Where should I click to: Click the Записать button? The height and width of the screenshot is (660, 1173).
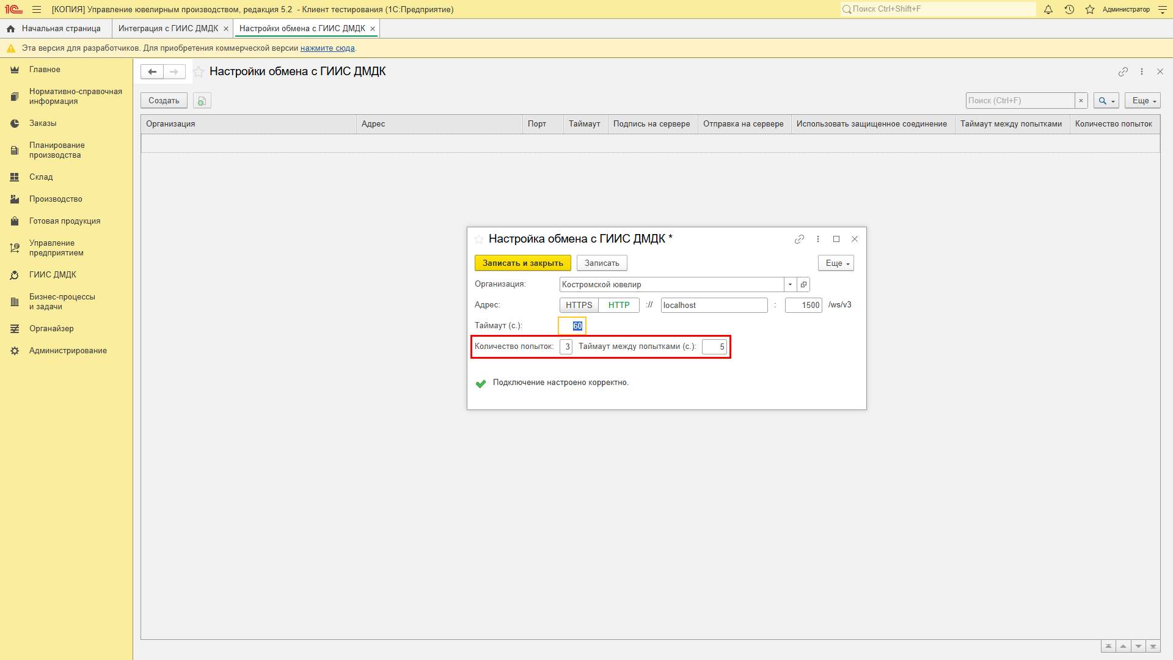(602, 263)
